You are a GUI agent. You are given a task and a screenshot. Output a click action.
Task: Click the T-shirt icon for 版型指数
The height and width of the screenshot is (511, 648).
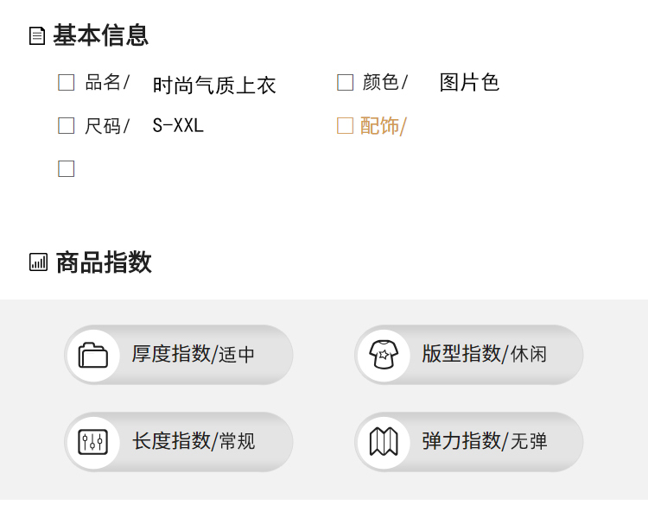[x=384, y=355]
